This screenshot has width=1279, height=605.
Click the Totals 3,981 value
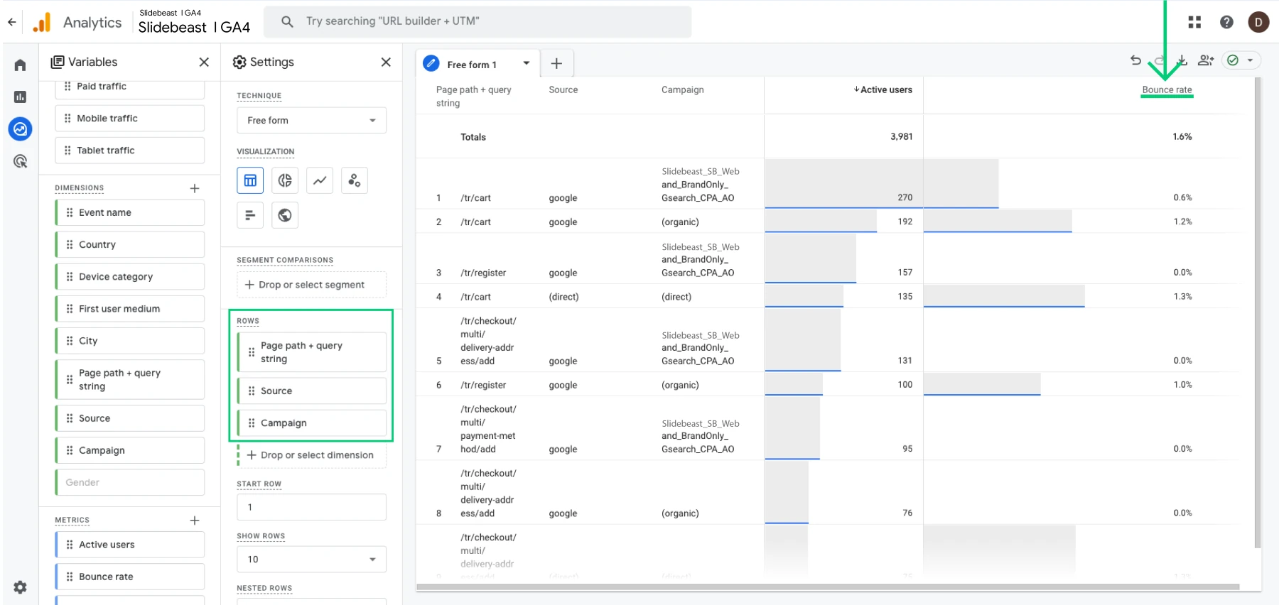pos(901,136)
